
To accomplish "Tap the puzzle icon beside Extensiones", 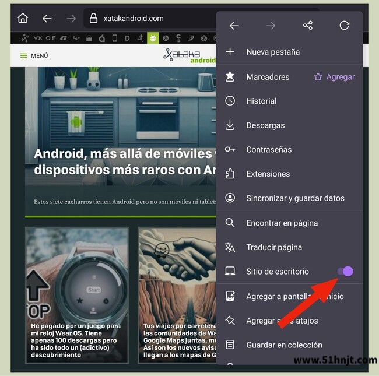I will (x=230, y=174).
